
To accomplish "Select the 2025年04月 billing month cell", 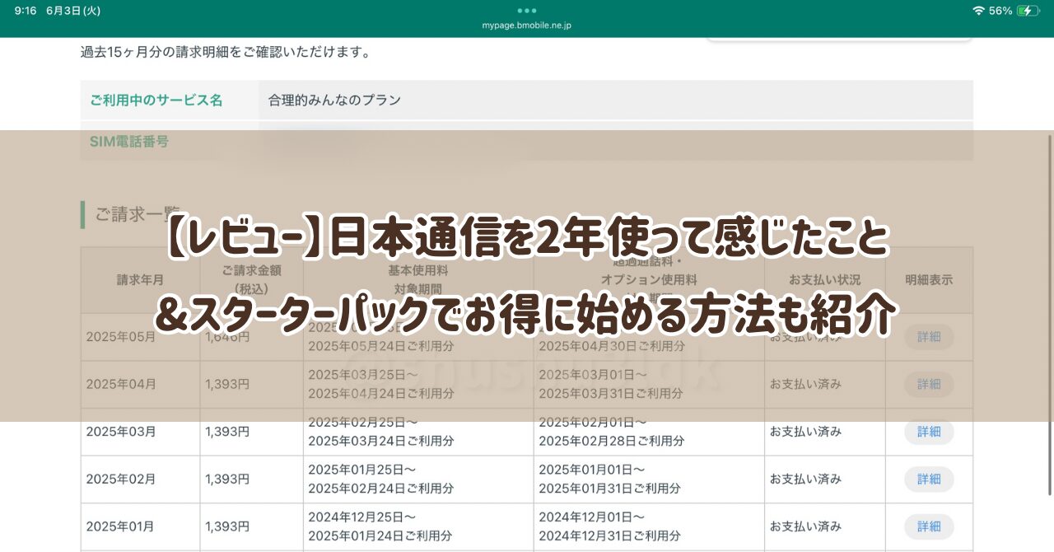I will (x=140, y=385).
